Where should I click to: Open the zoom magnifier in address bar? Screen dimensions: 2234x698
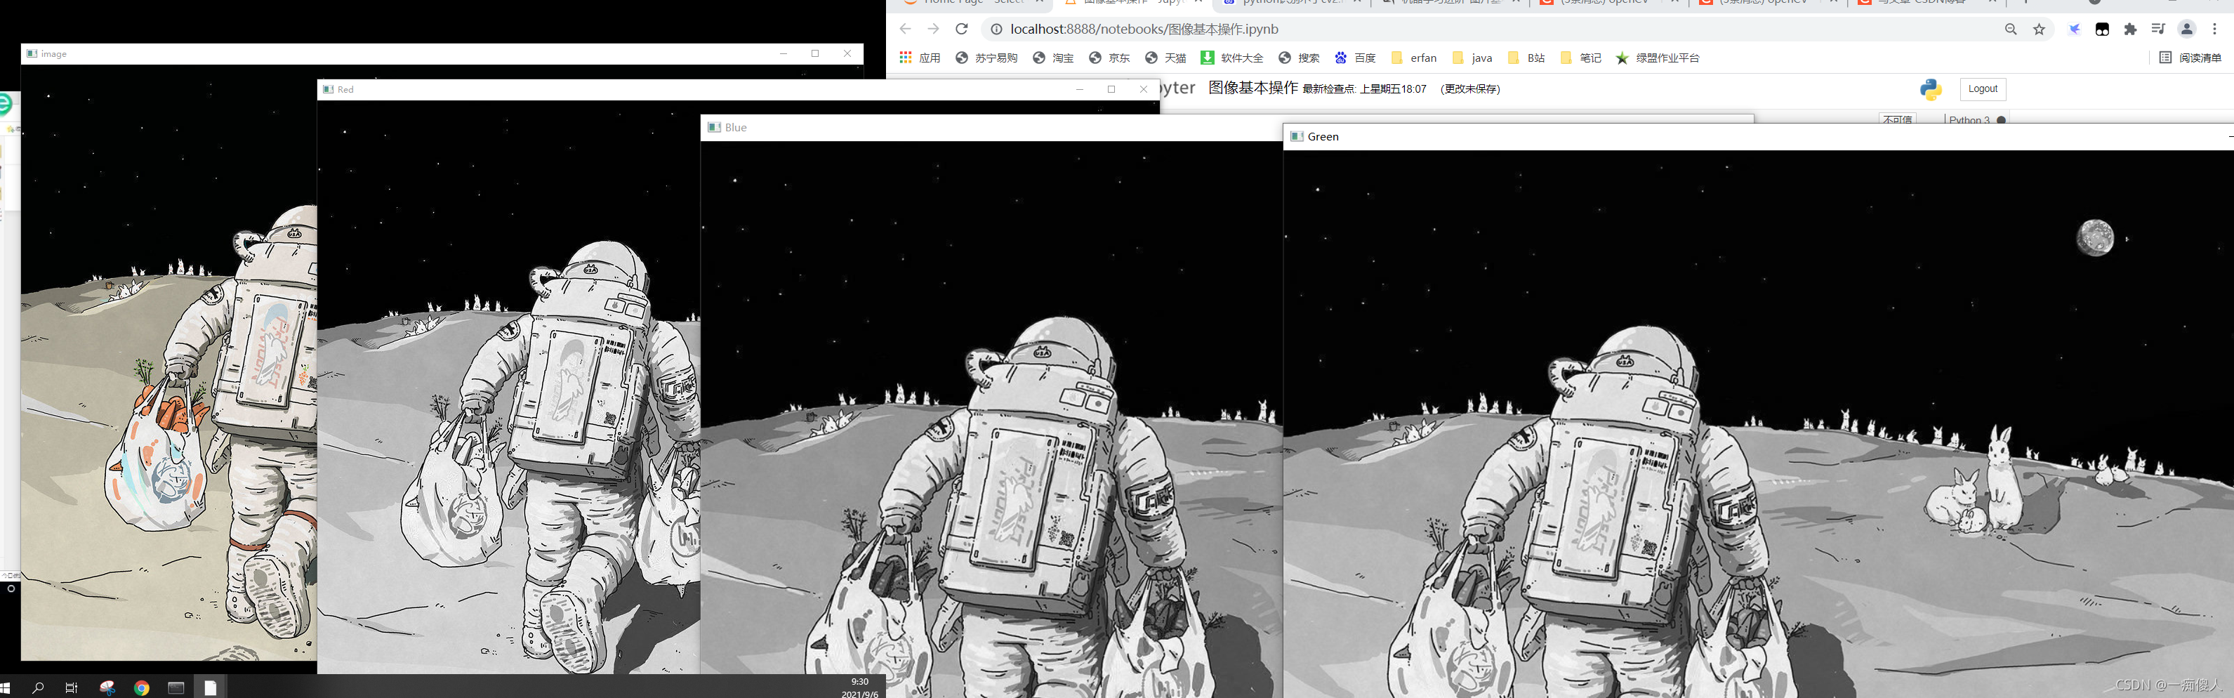[2010, 29]
